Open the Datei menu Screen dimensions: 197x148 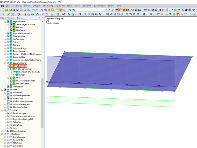coord(8,6)
